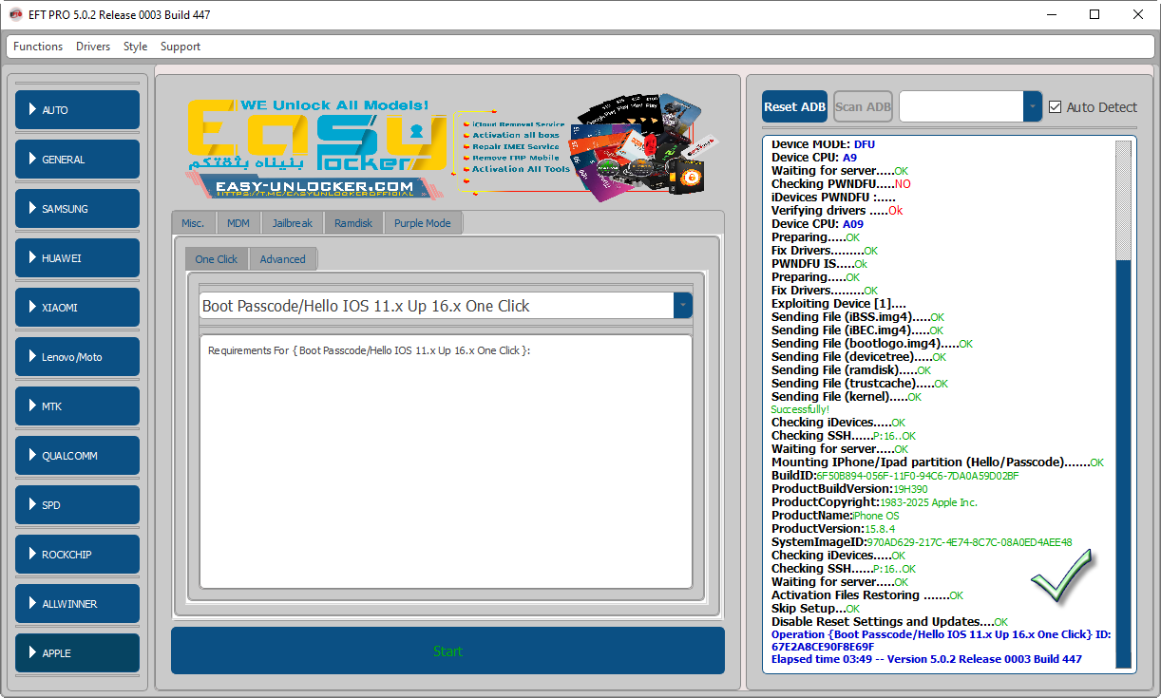Viewport: 1161px width, 698px height.
Task: Select the Advanced sub-tab
Action: [x=283, y=259]
